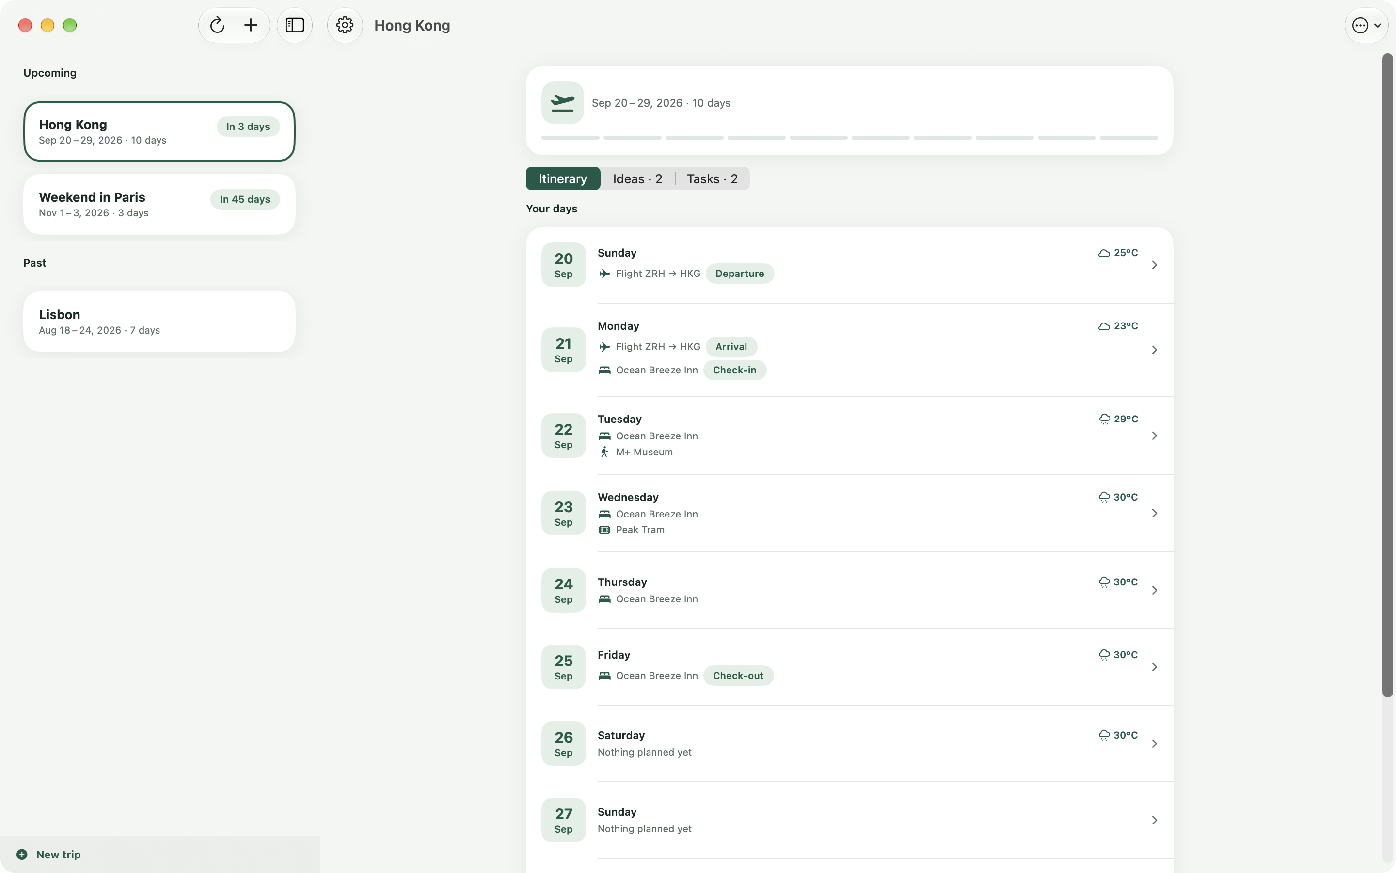Image resolution: width=1396 pixels, height=873 pixels.
Task: Click the plus add icon in toolbar
Action: (x=250, y=25)
